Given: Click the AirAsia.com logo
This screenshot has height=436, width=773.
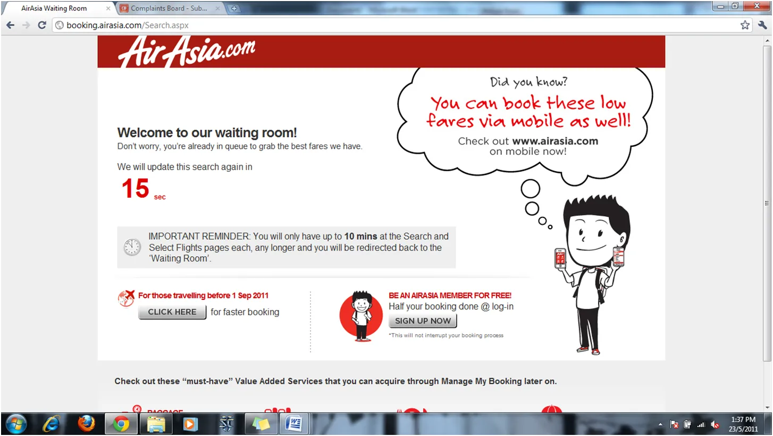Looking at the screenshot, I should (187, 52).
